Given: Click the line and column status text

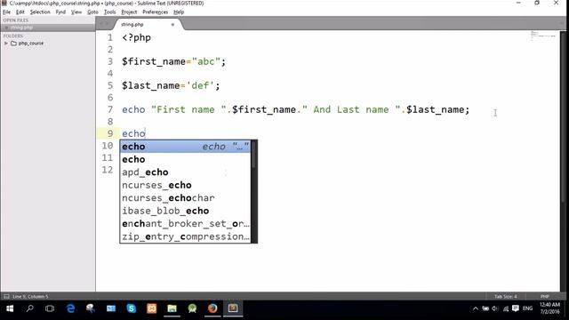Looking at the screenshot, I should point(30,296).
